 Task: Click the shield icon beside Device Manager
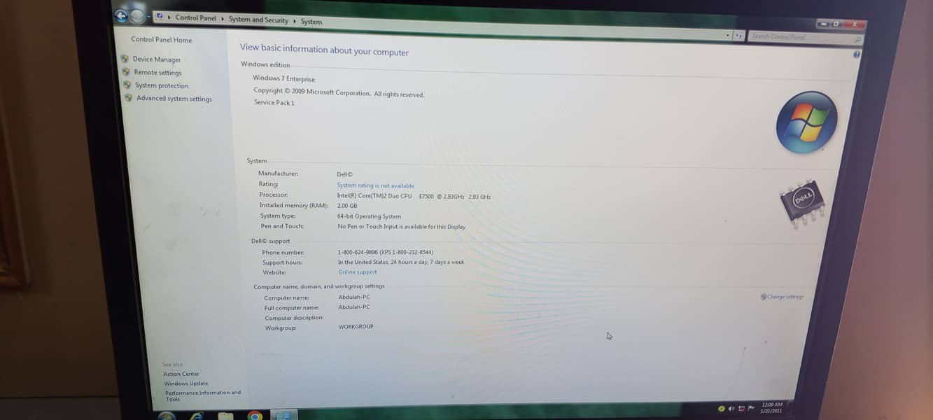125,59
